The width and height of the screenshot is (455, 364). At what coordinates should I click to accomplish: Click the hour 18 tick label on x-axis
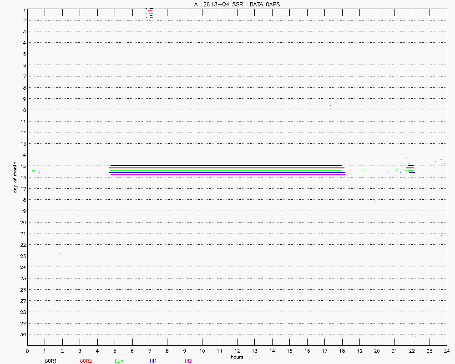342,351
